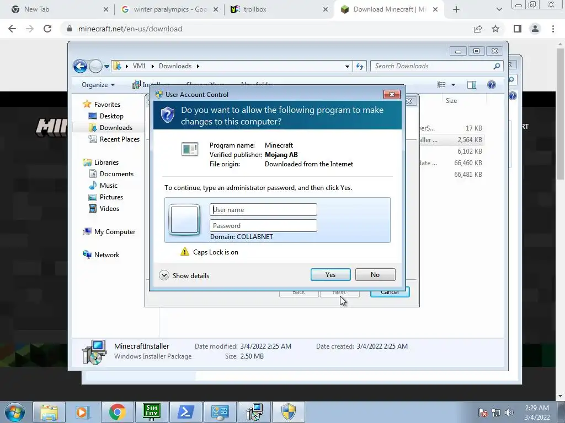Screen dimensions: 565x423
Task: Switch to New Tab browser tab
Action: pos(60,9)
